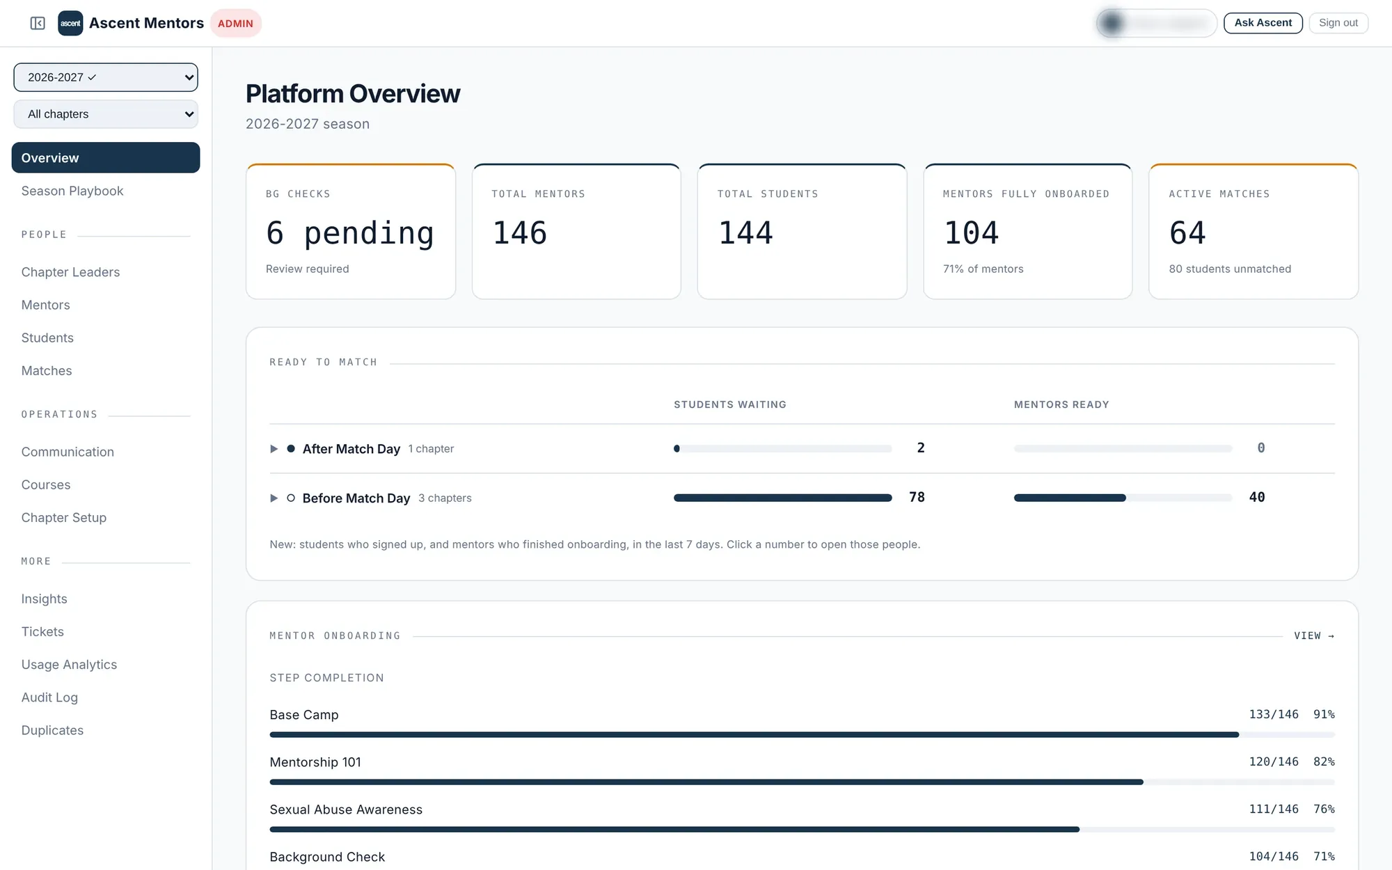Open the Total Mentors 146 card

click(x=576, y=232)
